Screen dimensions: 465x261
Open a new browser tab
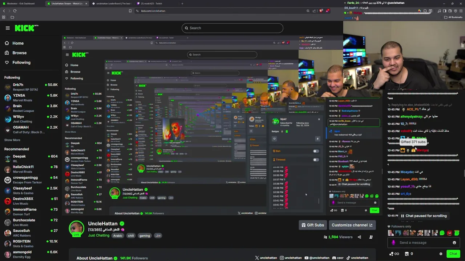(x=182, y=4)
